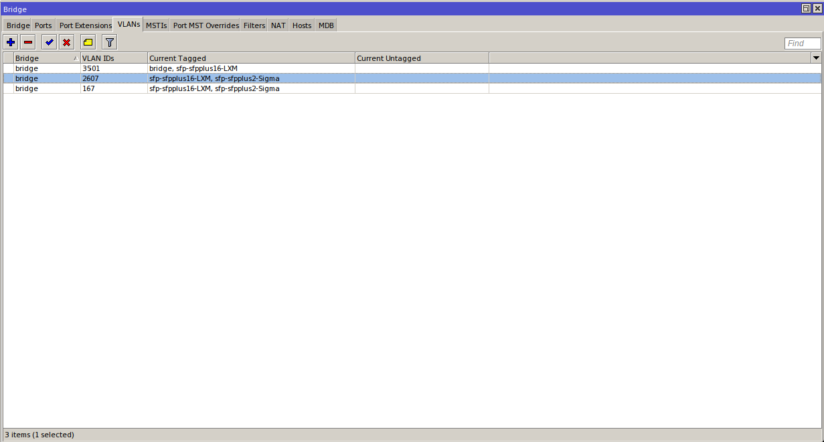
Task: Select the VLAN ID 2607 cell
Action: coord(114,78)
